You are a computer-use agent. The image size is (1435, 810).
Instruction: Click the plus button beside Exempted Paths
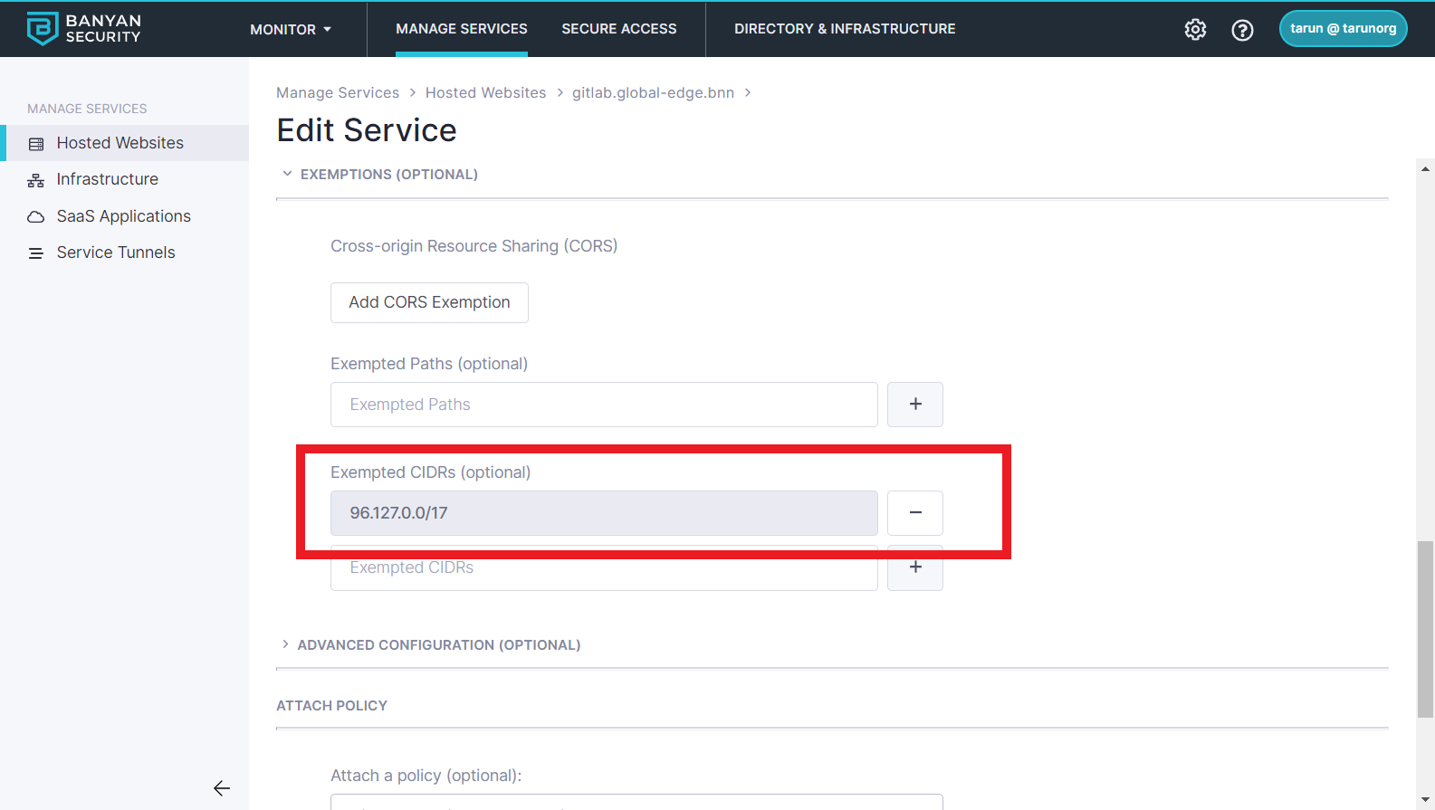pyautogui.click(x=914, y=405)
